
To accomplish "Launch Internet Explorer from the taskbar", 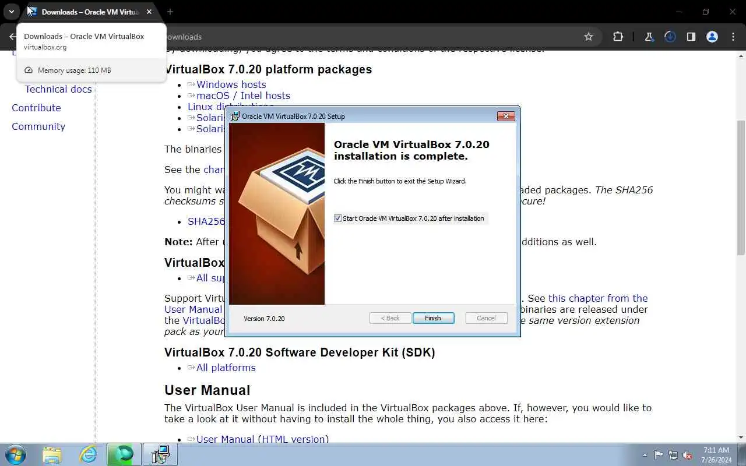I will (x=88, y=454).
